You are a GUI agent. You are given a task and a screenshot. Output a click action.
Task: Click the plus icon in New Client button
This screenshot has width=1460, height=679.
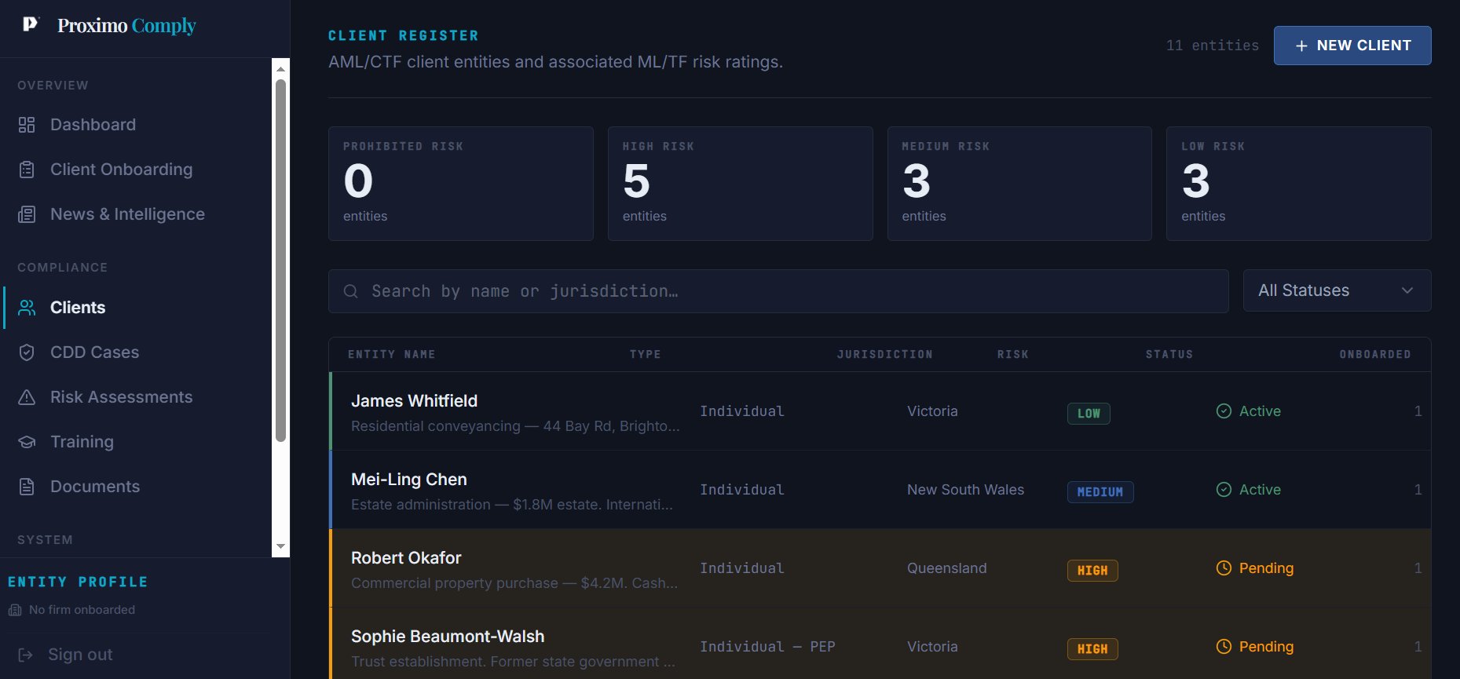pos(1301,46)
